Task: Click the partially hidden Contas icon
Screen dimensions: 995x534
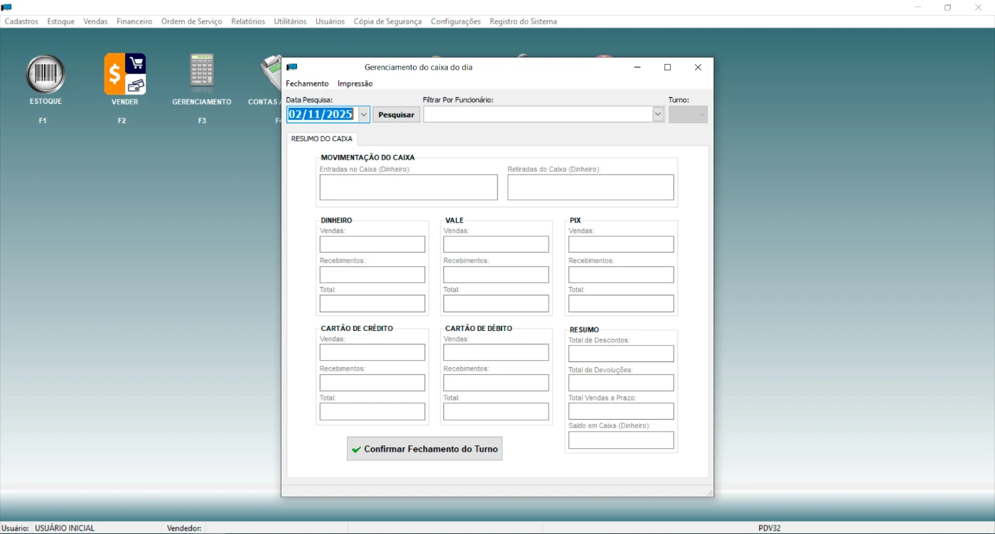Action: (270, 75)
